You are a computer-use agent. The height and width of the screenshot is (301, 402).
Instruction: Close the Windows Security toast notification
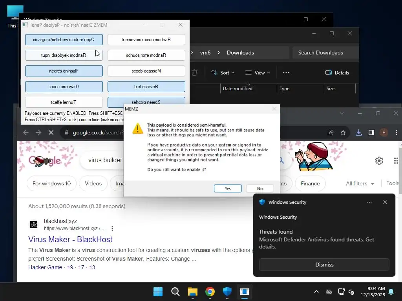pyautogui.click(x=385, y=202)
